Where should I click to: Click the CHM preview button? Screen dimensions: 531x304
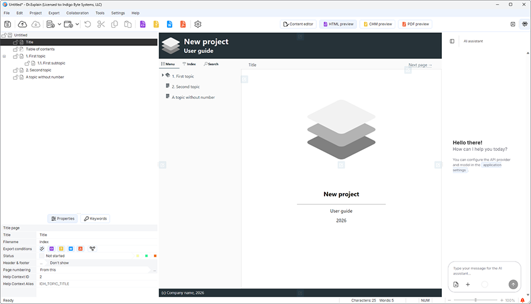[378, 24]
